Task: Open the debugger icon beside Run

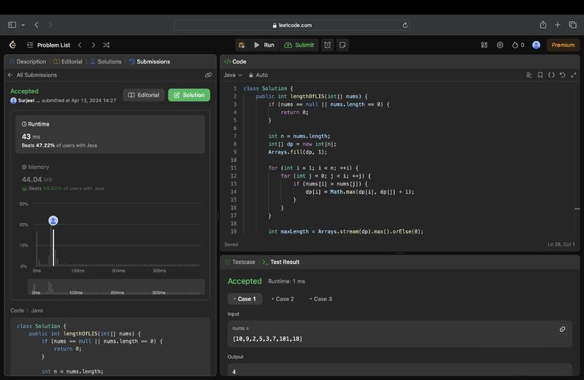Action: pos(241,45)
